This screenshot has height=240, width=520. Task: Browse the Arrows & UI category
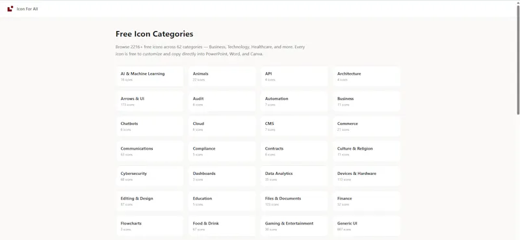pos(149,101)
